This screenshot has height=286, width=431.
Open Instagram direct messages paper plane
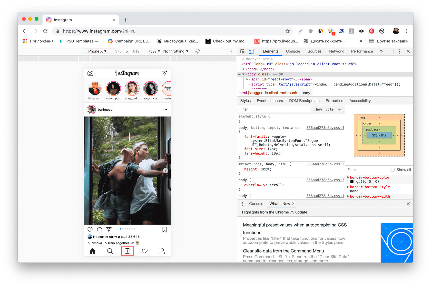coord(164,73)
